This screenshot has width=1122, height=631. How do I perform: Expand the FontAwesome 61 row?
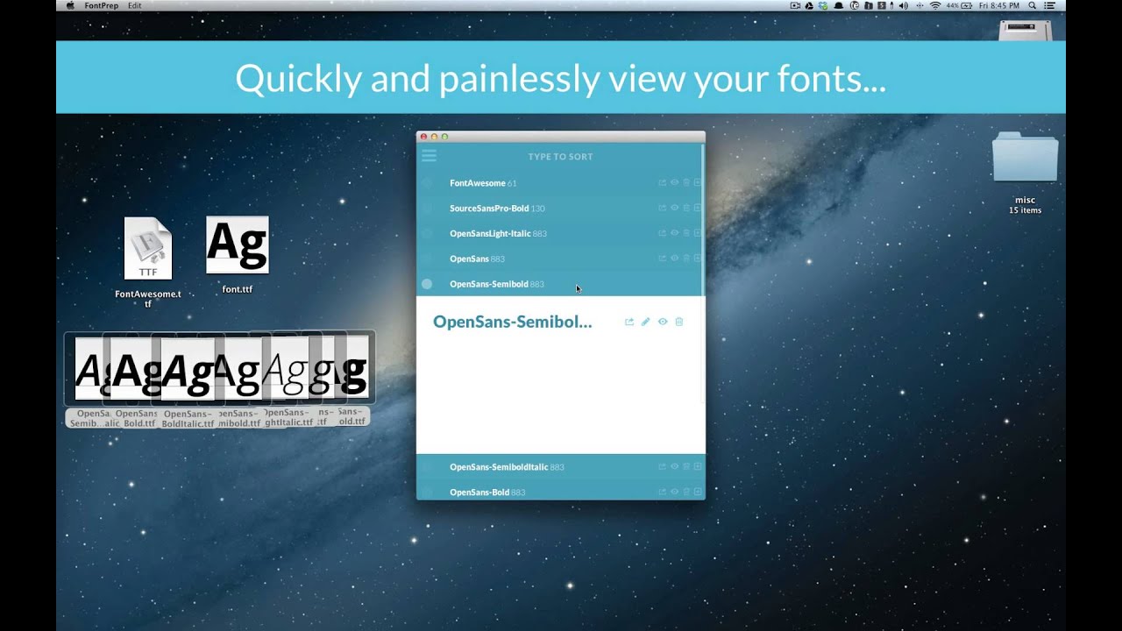point(559,183)
